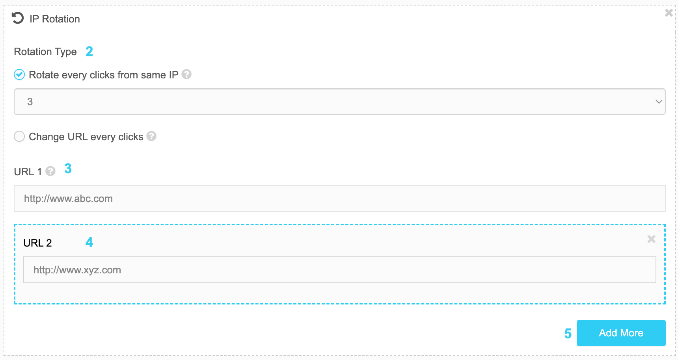Select Rotate every clicks from same IP
This screenshot has height=360, width=678.
tap(19, 74)
